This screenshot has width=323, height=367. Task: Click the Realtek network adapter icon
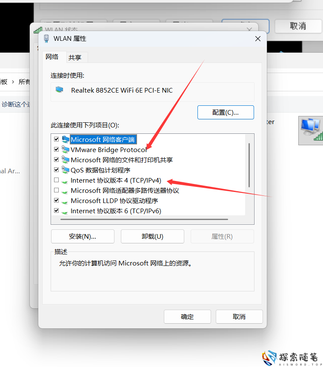pos(59,89)
